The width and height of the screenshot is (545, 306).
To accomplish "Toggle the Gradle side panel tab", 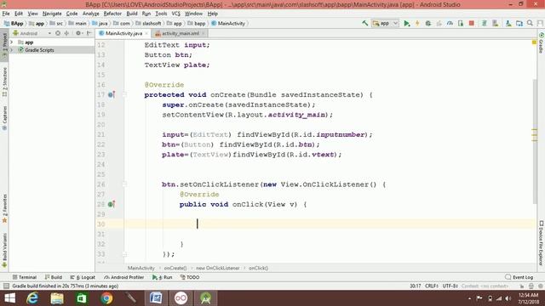I will click(x=542, y=43).
